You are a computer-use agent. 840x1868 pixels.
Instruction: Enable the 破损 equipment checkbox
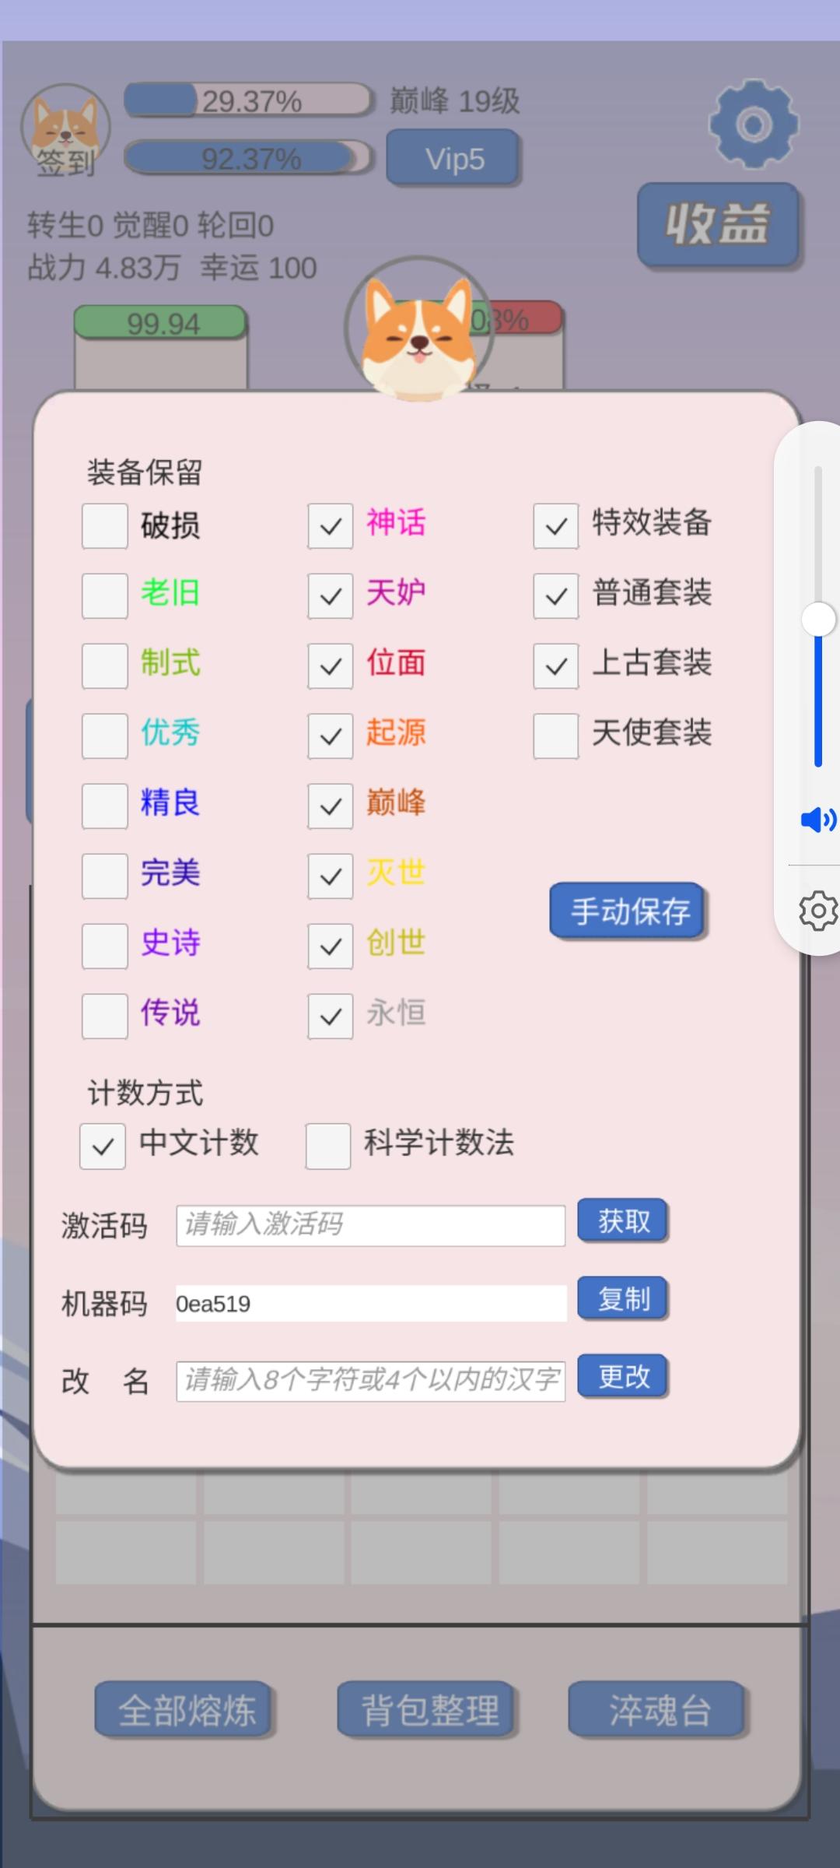click(105, 525)
